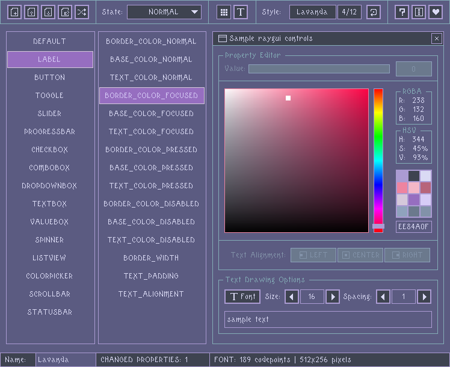The image size is (450, 367).
Task: Open the State NORMAL dropdown
Action: coord(164,12)
